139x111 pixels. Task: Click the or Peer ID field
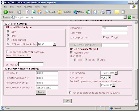coord(31,64)
